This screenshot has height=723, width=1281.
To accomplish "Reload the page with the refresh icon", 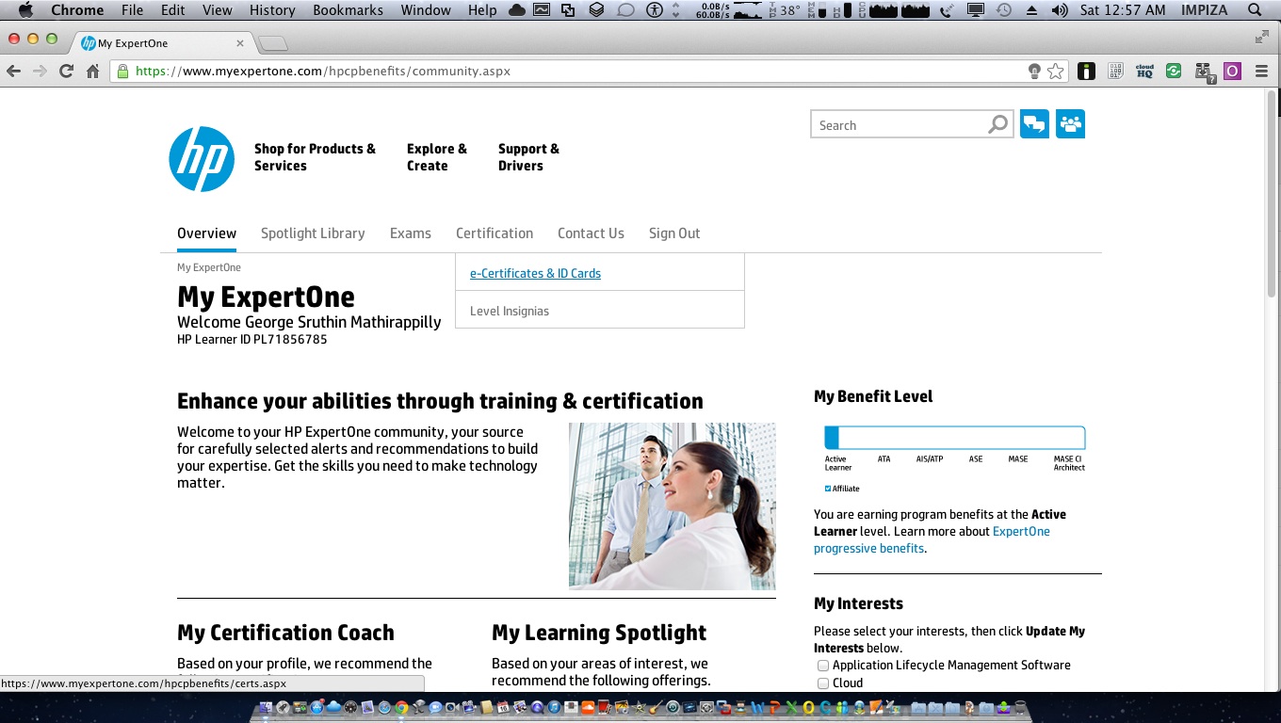I will pyautogui.click(x=66, y=71).
